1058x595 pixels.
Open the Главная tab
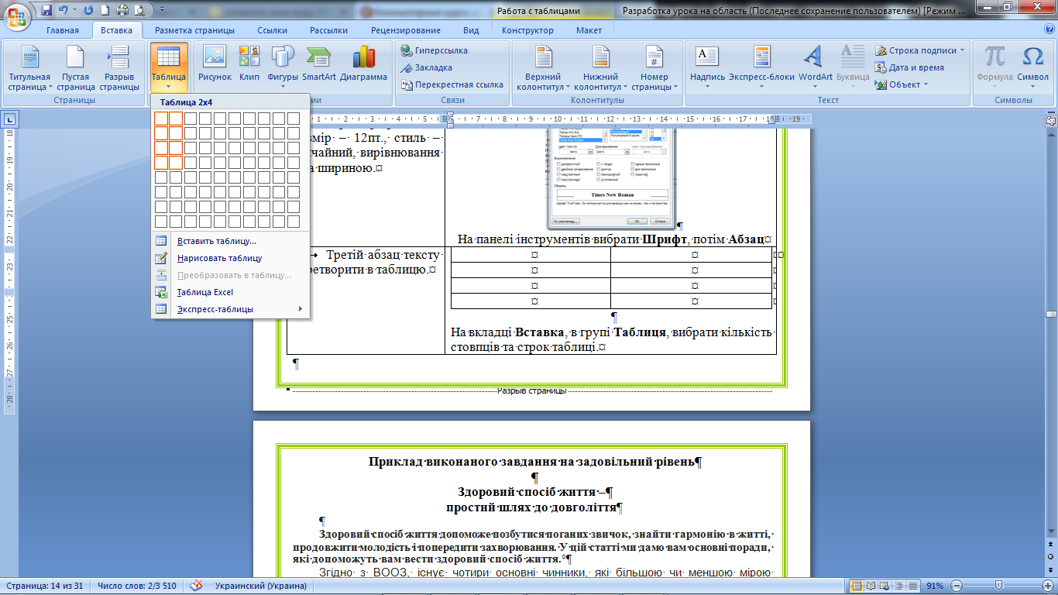(63, 30)
